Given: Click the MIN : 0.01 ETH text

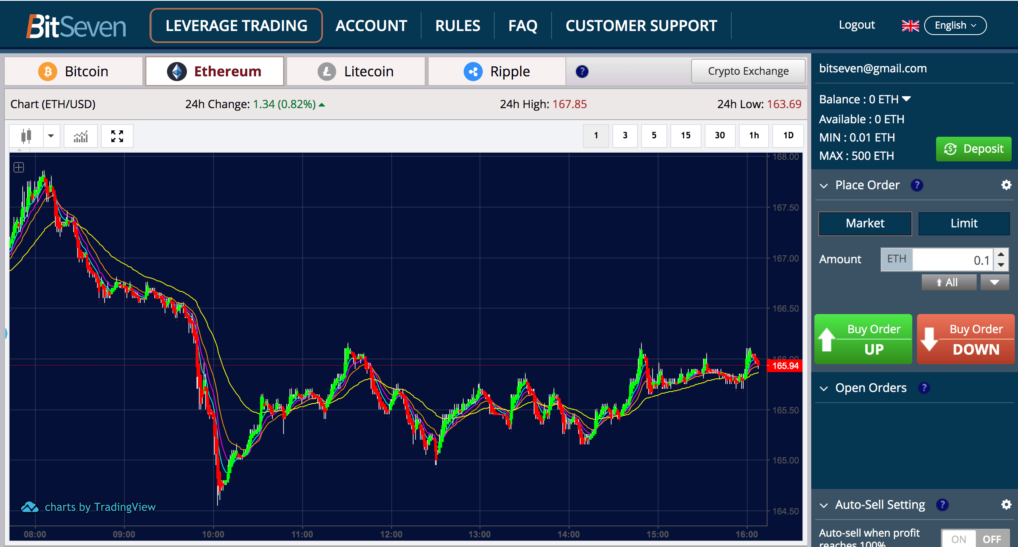Looking at the screenshot, I should 857,138.
